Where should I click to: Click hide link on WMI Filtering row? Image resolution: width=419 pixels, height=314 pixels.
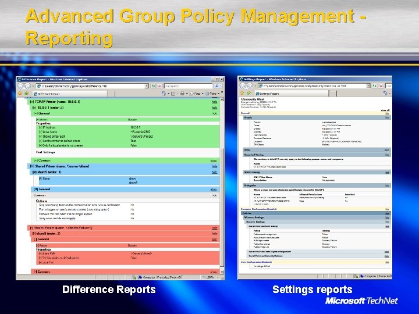pyautogui.click(x=387, y=173)
